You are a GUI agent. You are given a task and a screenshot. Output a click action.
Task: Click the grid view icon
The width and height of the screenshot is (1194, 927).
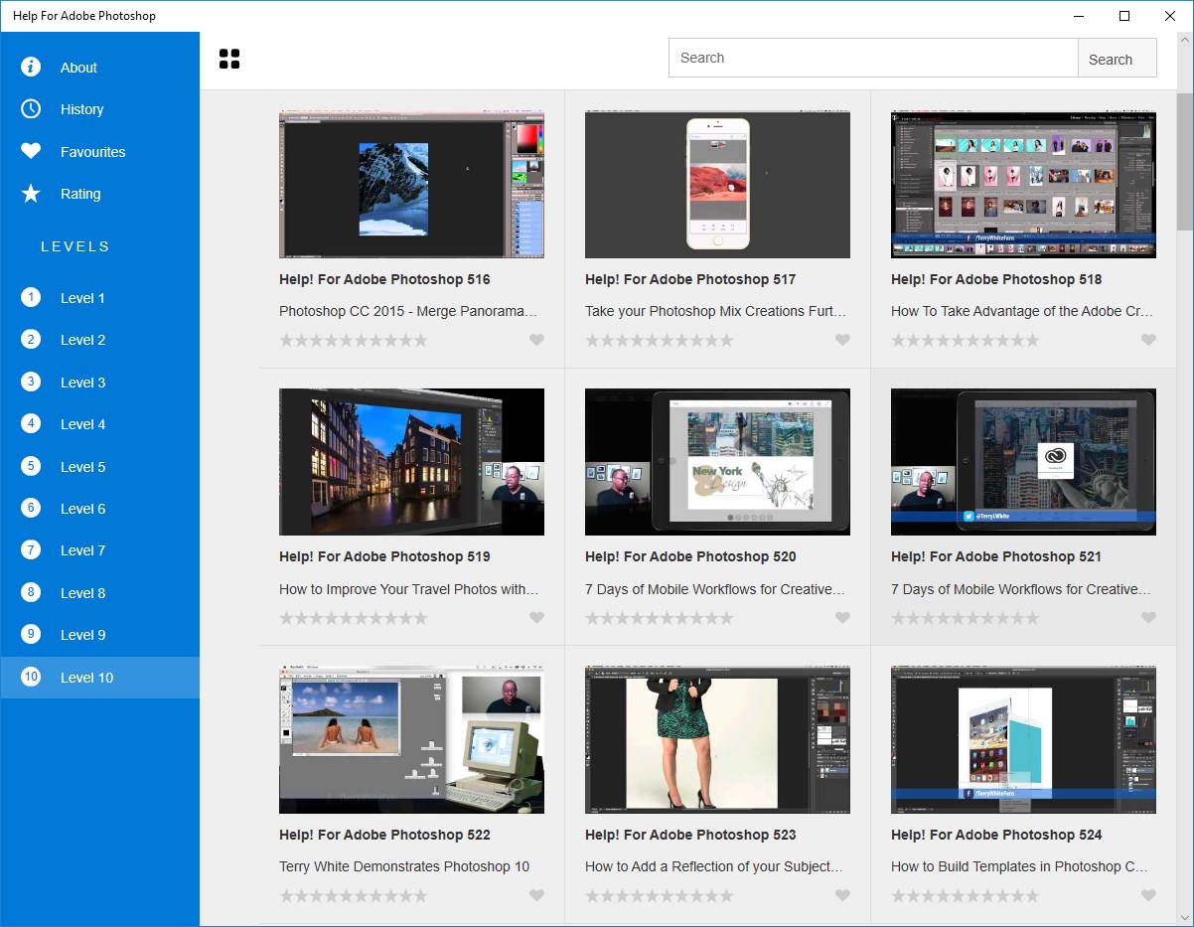pos(229,60)
